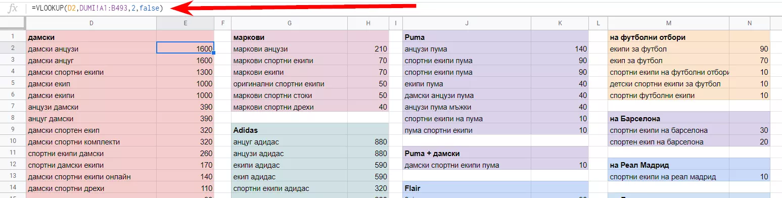Select column N header
The width and height of the screenshot is (782, 198).
click(x=750, y=23)
